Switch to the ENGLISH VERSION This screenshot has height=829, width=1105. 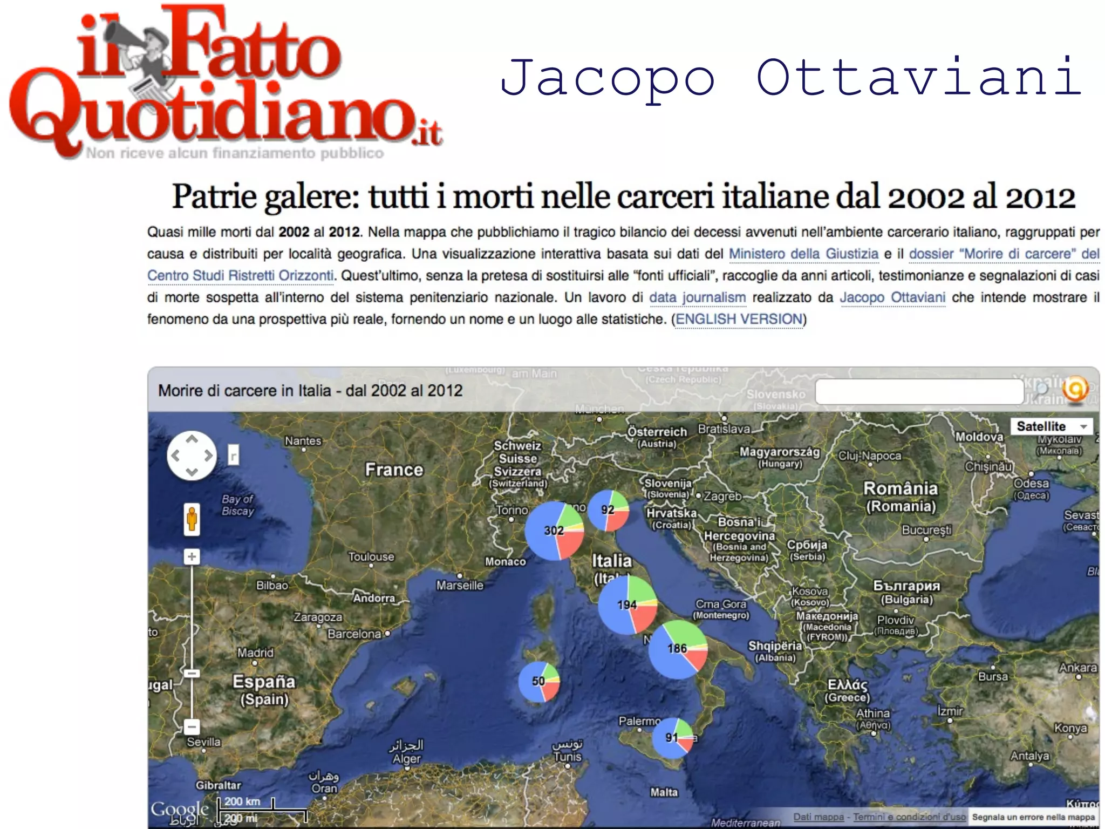739,319
